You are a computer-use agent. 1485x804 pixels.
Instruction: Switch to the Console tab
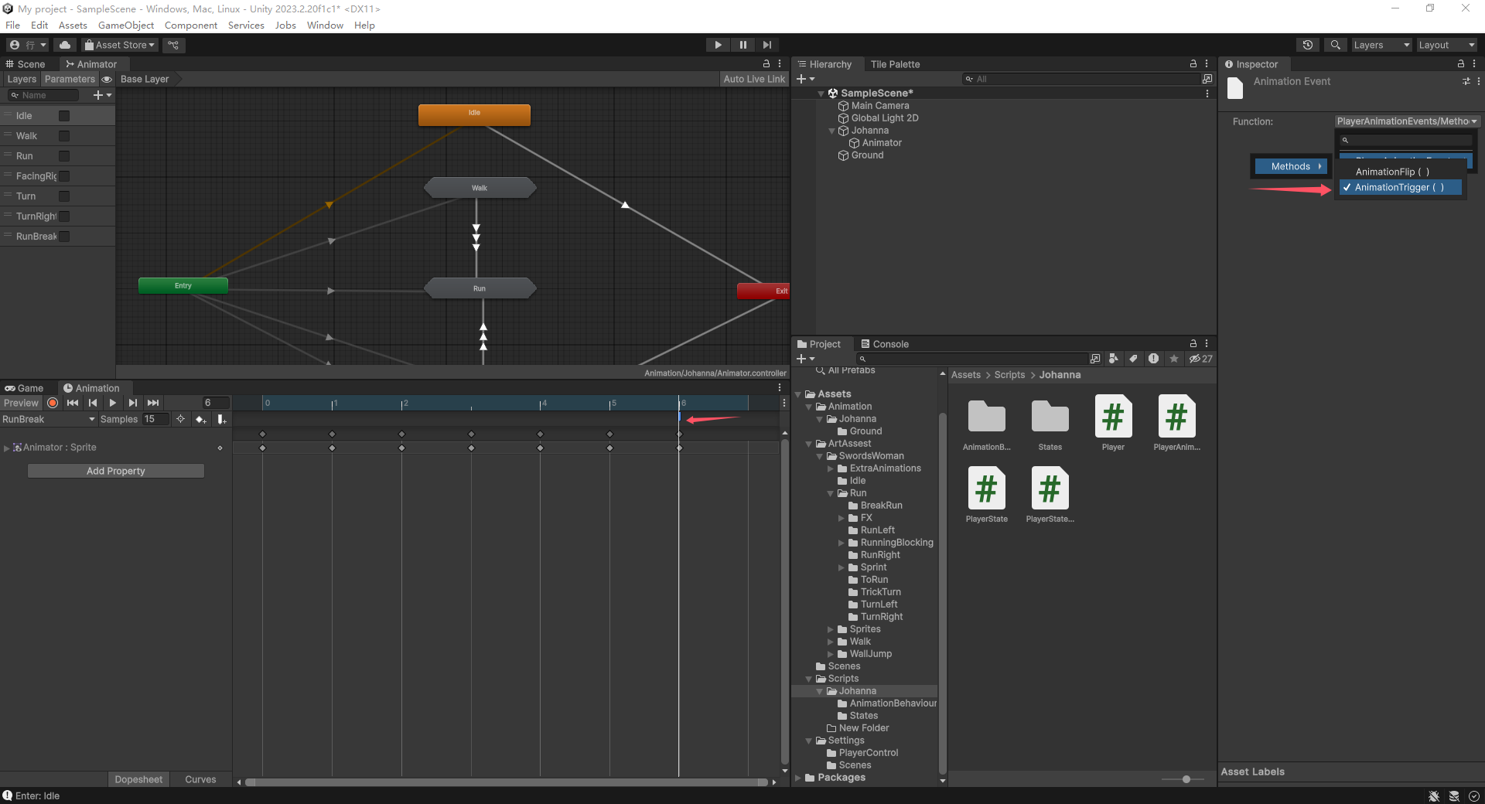(885, 344)
